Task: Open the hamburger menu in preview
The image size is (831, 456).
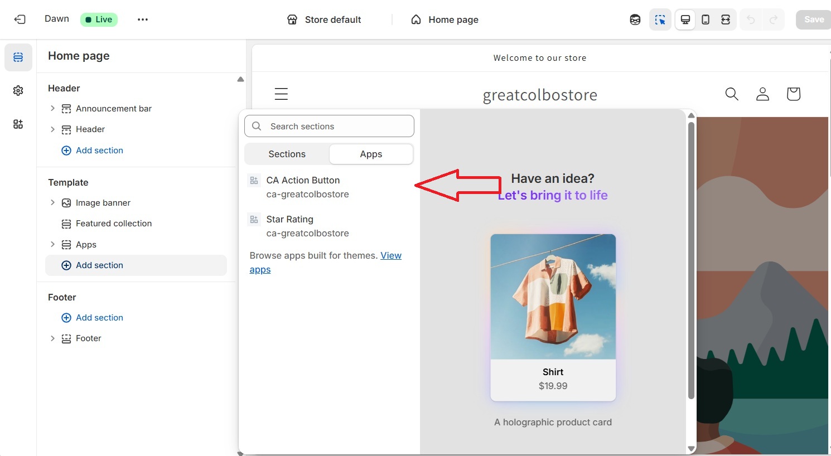Action: pos(281,94)
